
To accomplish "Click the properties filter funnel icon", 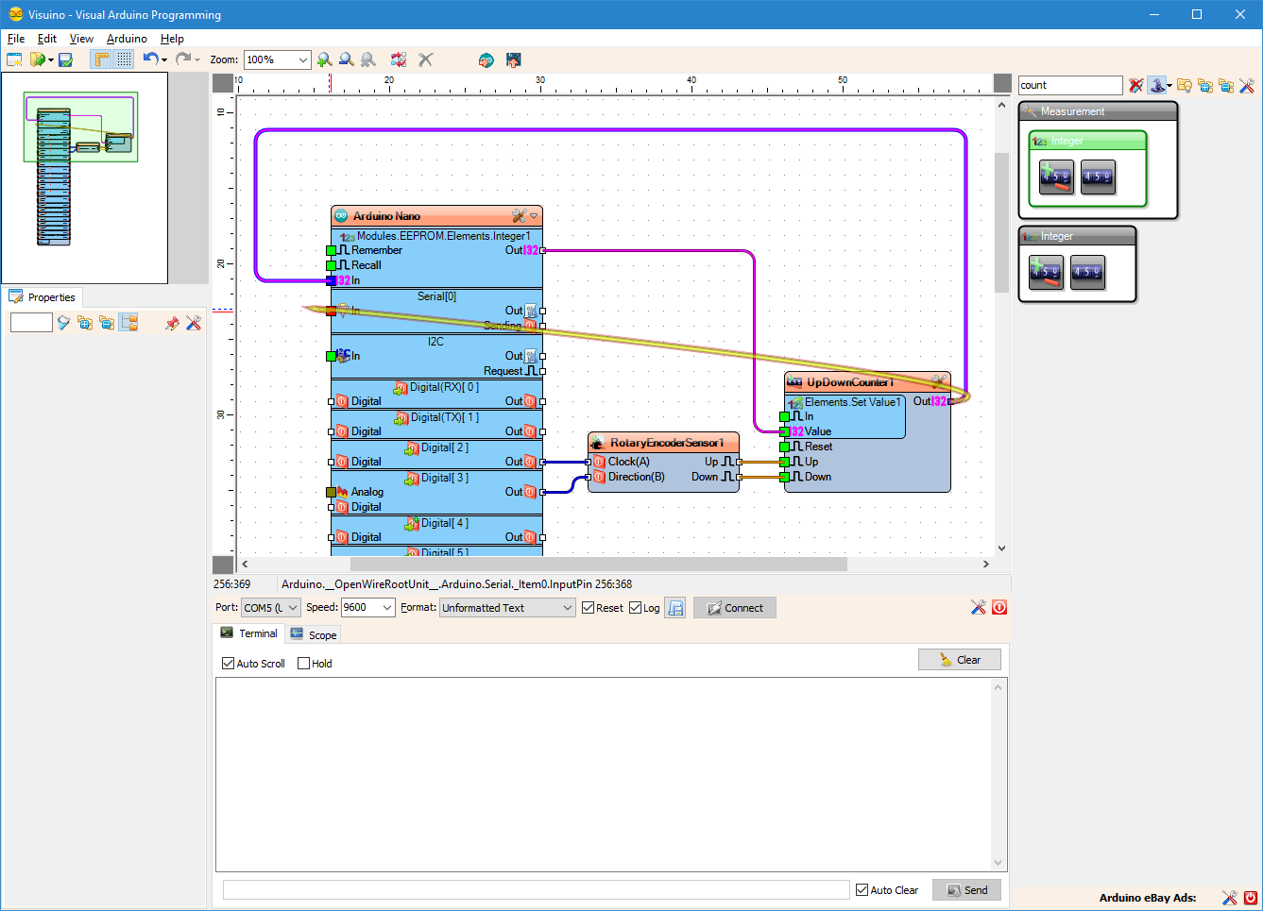I will point(63,323).
